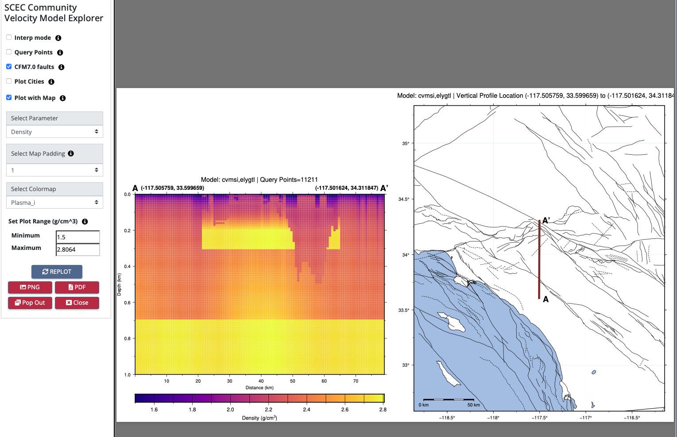
Task: Open info icon for Set Plot Range
Action: (x=85, y=222)
